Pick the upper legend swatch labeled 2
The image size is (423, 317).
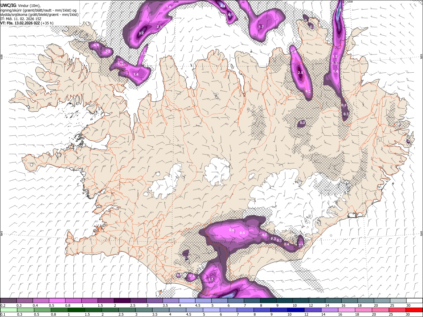coord(122,301)
